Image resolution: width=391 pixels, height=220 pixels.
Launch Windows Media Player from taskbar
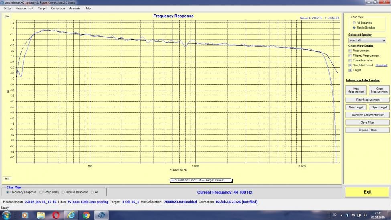25,215
